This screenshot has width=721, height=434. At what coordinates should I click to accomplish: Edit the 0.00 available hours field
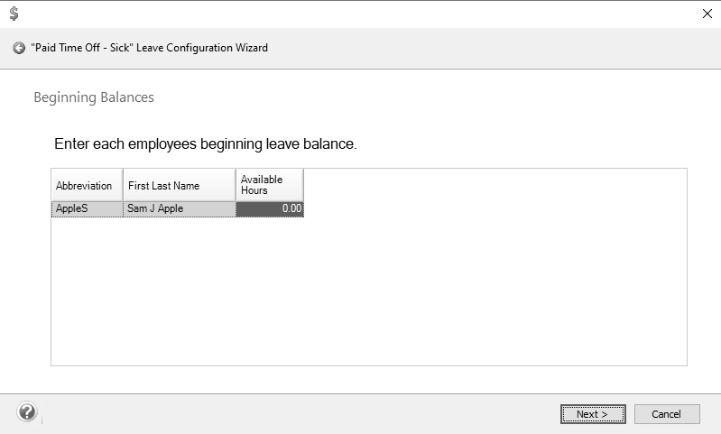pyautogui.click(x=269, y=208)
